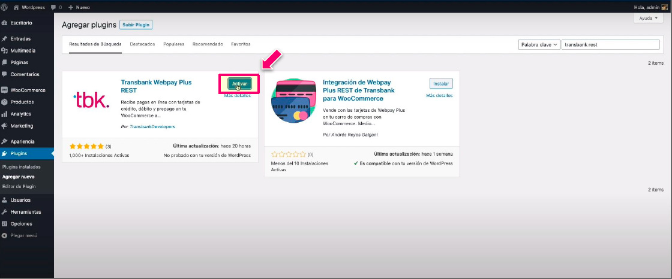Click the Nuevo plus button
672x279 pixels.
tap(79, 7)
